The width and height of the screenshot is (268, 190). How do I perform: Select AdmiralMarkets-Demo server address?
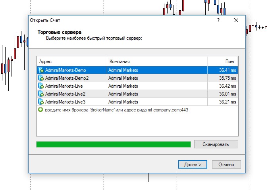click(66, 70)
